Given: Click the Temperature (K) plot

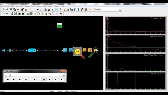Looking at the screenshot, I should click(x=135, y=44).
